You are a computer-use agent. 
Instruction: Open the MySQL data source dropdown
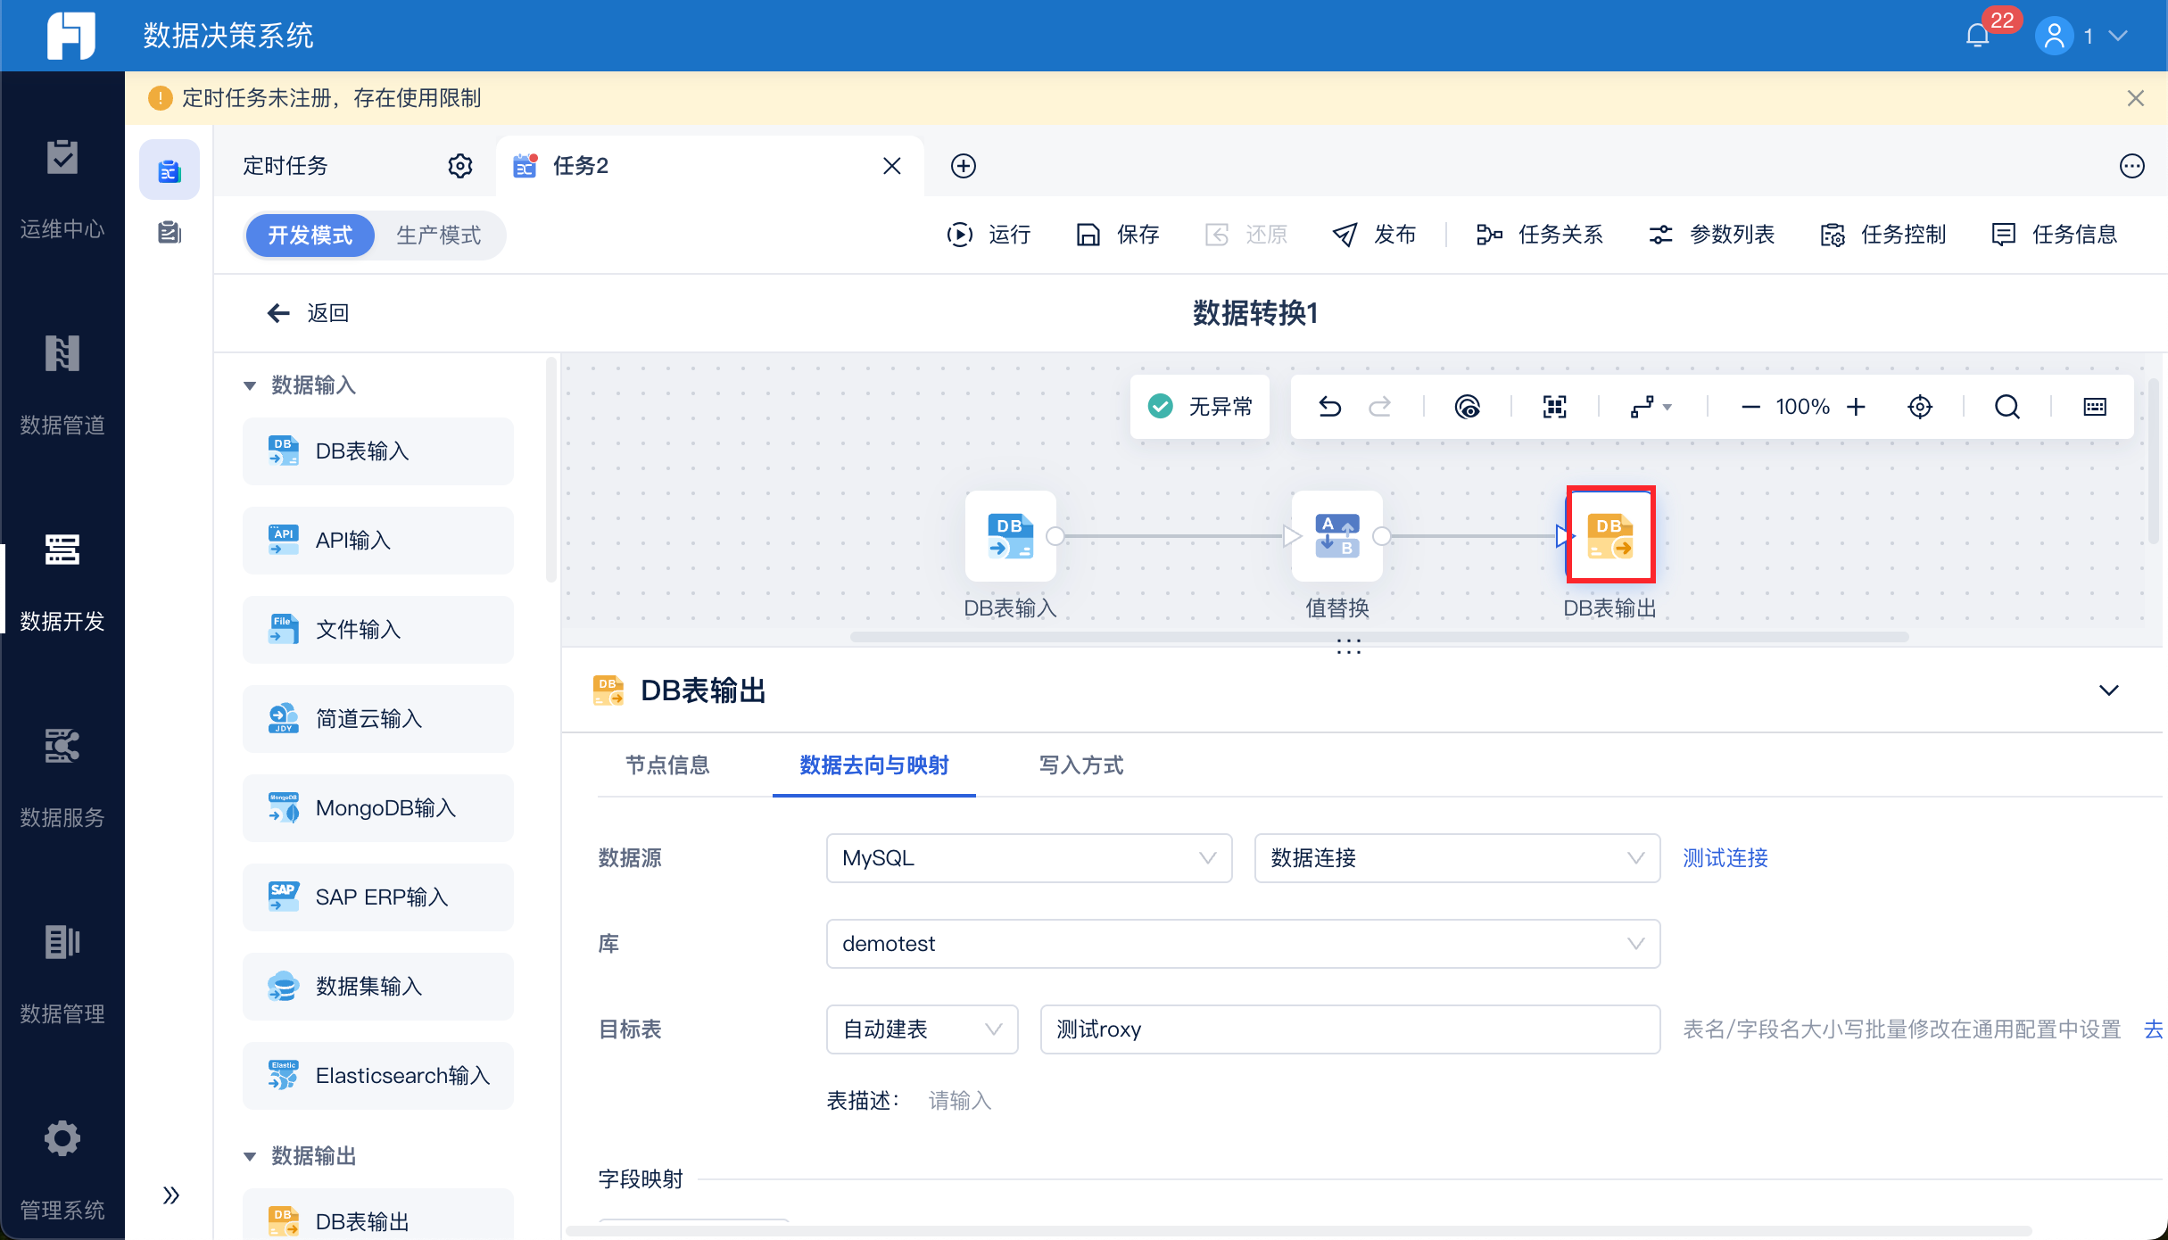[x=1028, y=857]
